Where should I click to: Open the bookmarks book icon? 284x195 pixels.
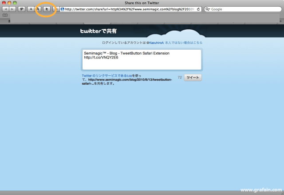[5, 16]
